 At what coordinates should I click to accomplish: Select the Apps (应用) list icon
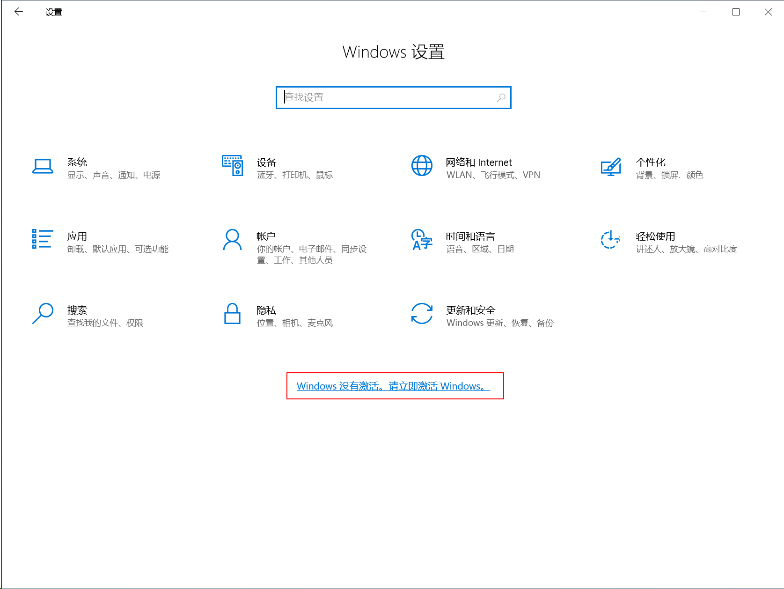click(x=43, y=239)
